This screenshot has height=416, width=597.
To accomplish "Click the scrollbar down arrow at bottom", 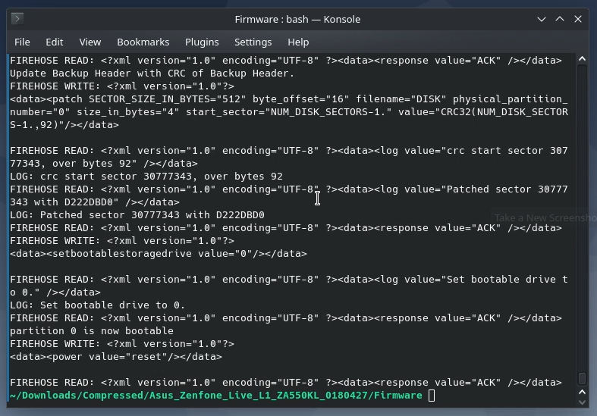I will click(x=582, y=402).
